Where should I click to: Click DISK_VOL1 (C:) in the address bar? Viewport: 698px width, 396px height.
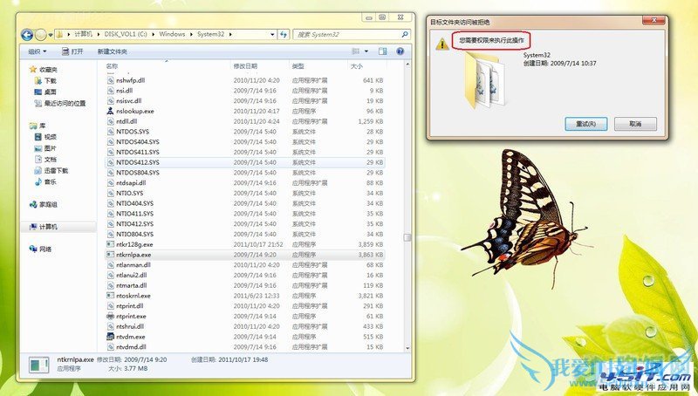[x=126, y=34]
